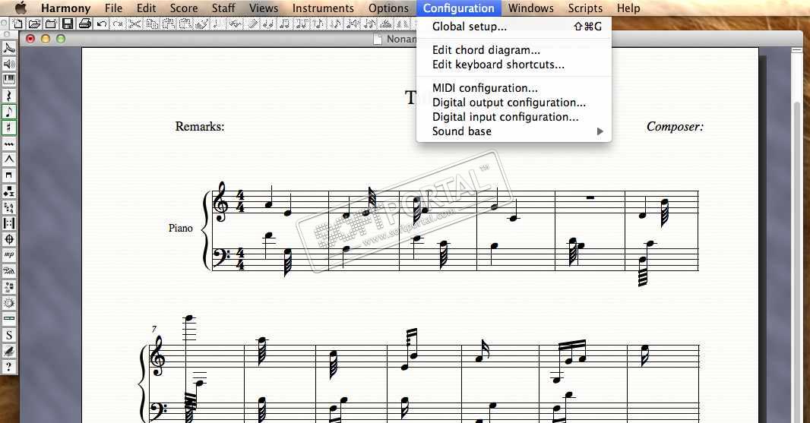Click the whole rest in the fifth measure

point(590,197)
